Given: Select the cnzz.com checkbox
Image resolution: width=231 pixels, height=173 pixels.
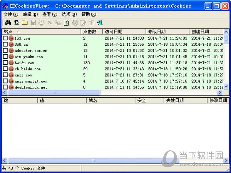Looking at the screenshot, I should click(x=5, y=75).
